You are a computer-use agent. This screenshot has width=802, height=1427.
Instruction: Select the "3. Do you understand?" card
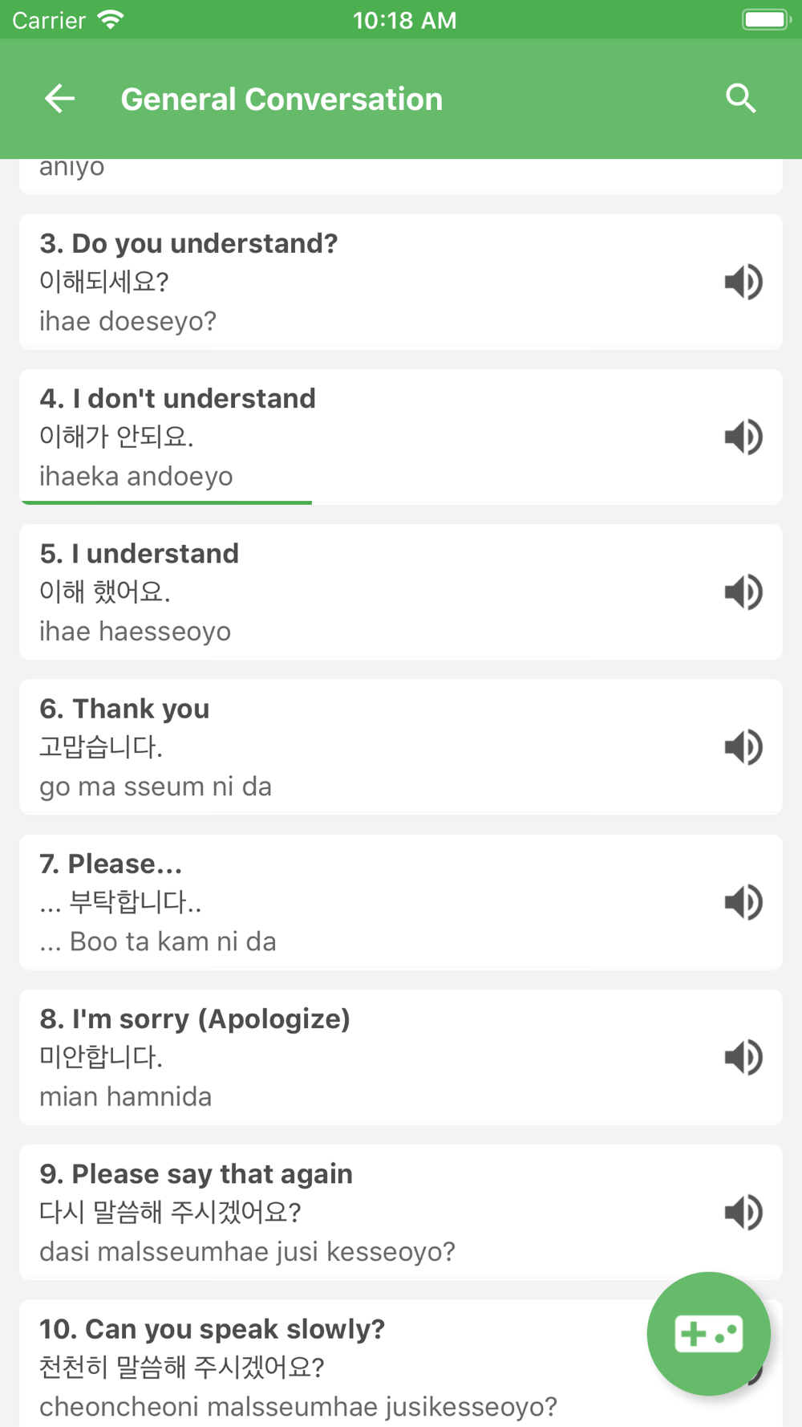coord(401,282)
